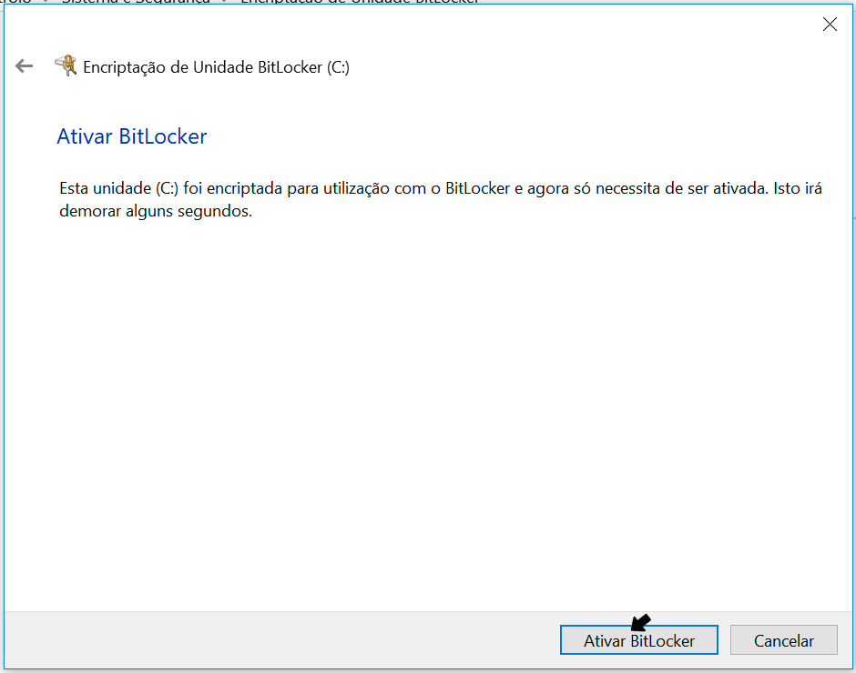Click the text 'Esta unidade (C:) foi encriptada'
Screen dimensions: 856x673
click(x=171, y=188)
